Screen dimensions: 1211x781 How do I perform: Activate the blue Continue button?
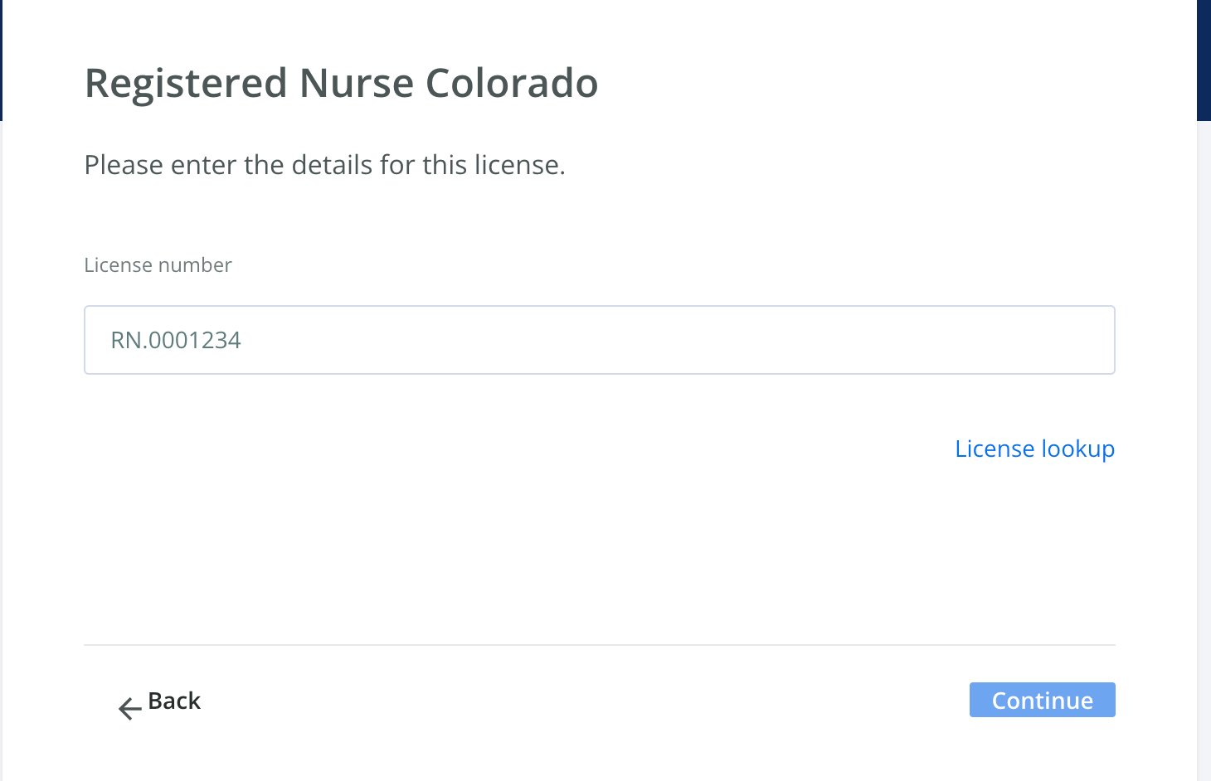point(1042,700)
